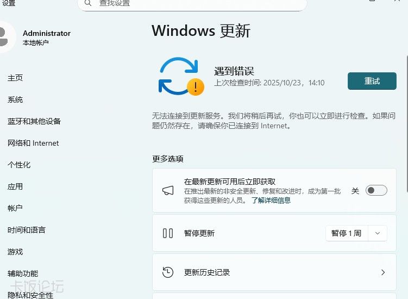The height and width of the screenshot is (299, 408).
Task: Select 蓝牙和其他设备 in the sidebar
Action: click(34, 121)
